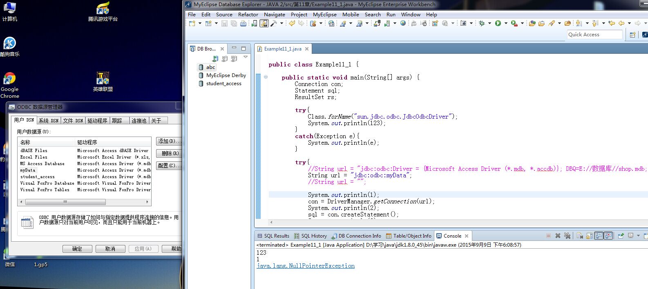Open the DB Browser view menu triangle
Viewport: 648px width, 289px height.
[246, 57]
